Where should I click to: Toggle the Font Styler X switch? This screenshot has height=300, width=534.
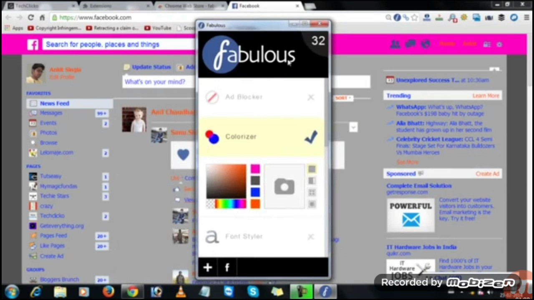[311, 237]
